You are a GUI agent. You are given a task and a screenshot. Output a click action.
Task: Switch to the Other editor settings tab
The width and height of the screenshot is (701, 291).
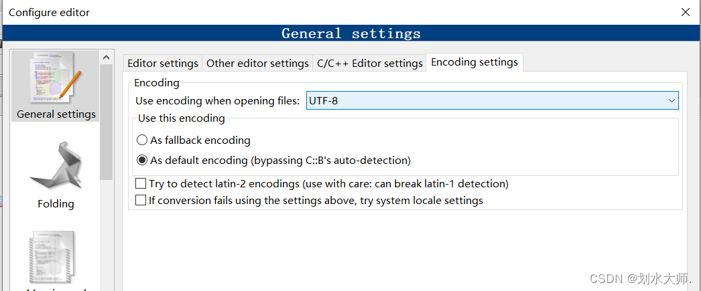click(x=257, y=63)
